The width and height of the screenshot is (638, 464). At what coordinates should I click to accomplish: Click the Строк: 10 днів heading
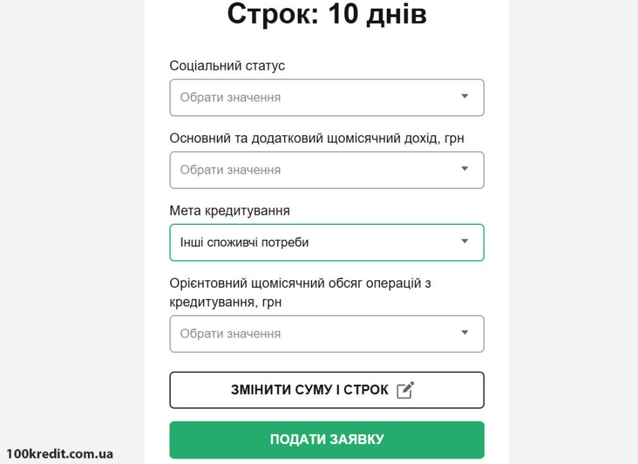pos(326,15)
